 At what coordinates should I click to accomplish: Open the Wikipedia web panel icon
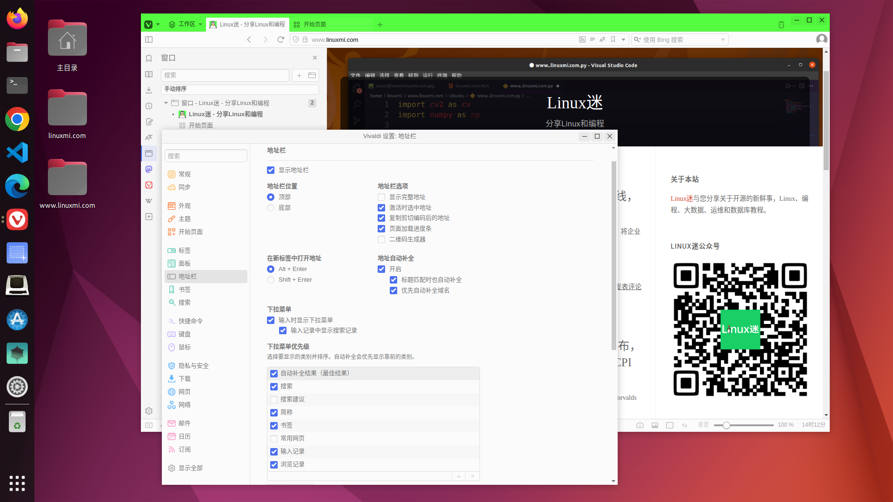point(149,201)
